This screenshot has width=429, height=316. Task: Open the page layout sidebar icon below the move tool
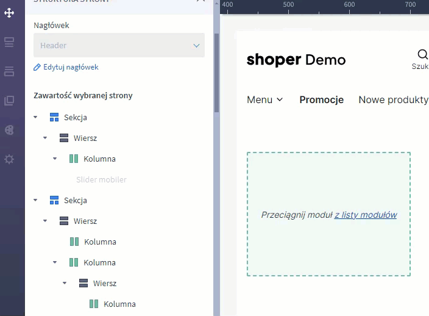pyautogui.click(x=9, y=42)
